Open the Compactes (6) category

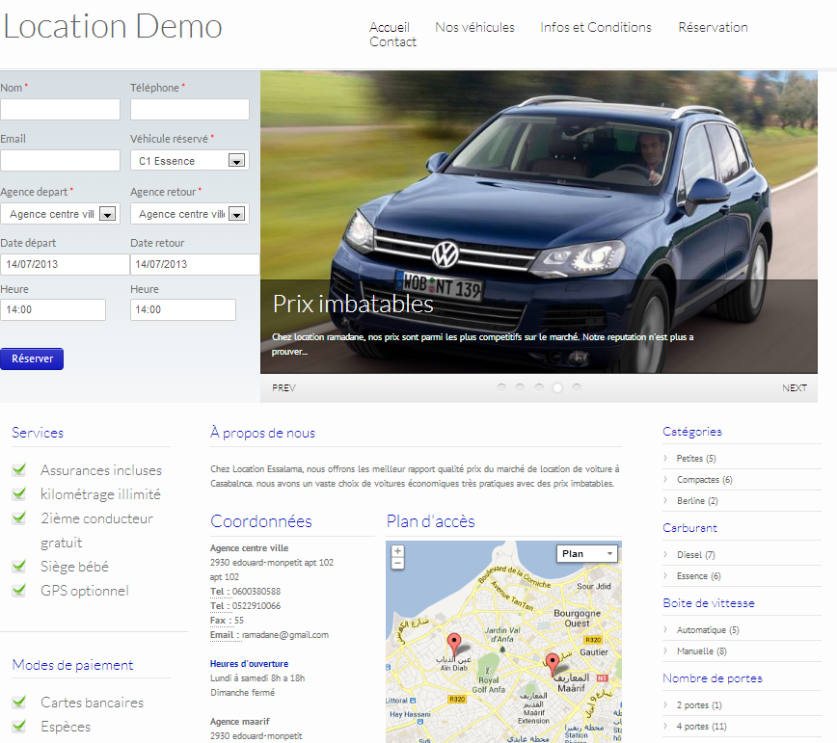(705, 480)
